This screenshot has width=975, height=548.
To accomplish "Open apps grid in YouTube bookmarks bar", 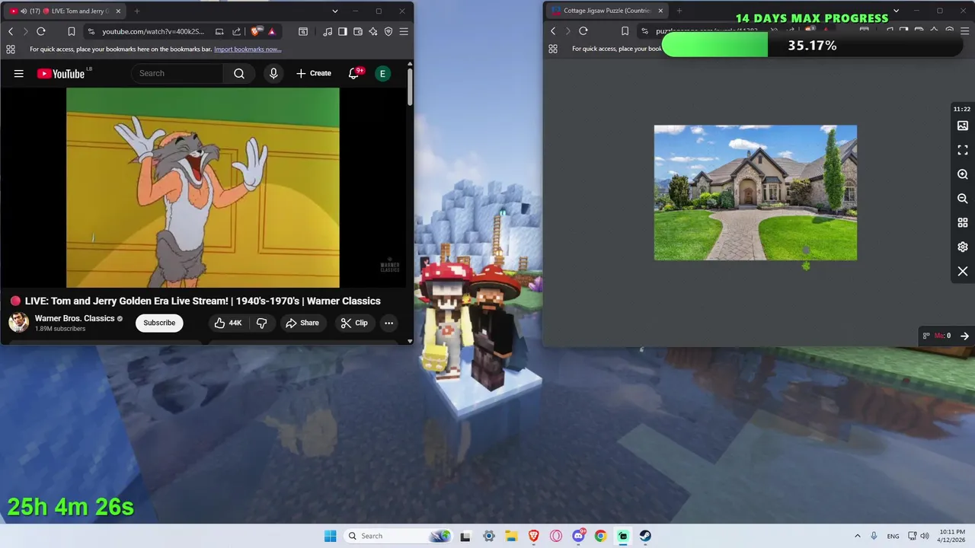I will [11, 49].
